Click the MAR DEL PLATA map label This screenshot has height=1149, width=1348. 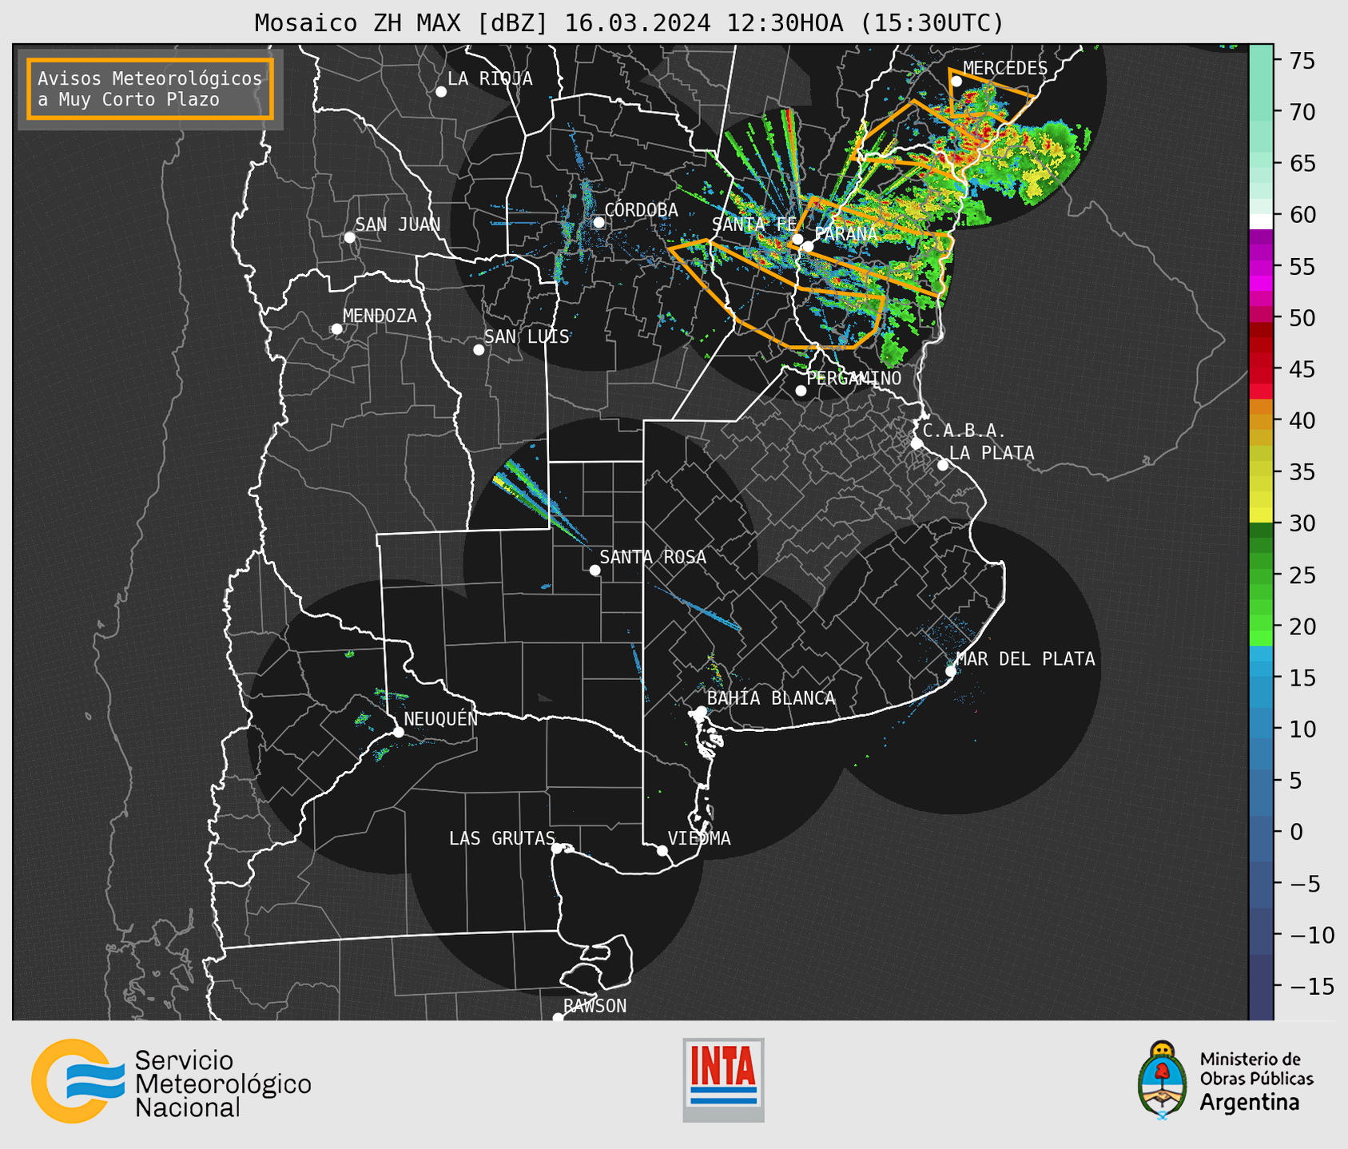1025,659
